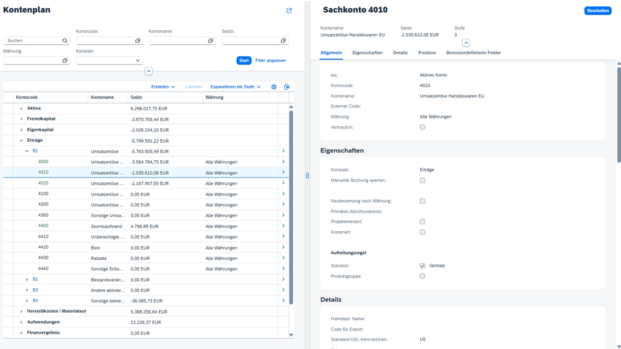This screenshot has height=349, width=621.
Task: Switch to Benutzerdefinierte Felder tab
Action: [473, 53]
